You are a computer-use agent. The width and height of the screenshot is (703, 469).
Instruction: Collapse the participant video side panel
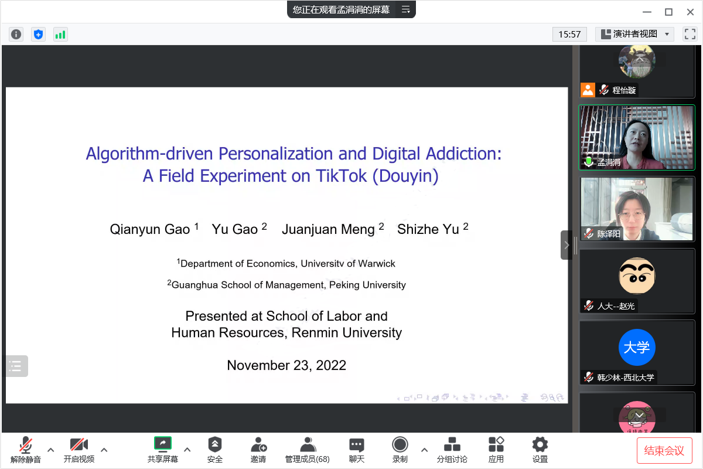[566, 245]
